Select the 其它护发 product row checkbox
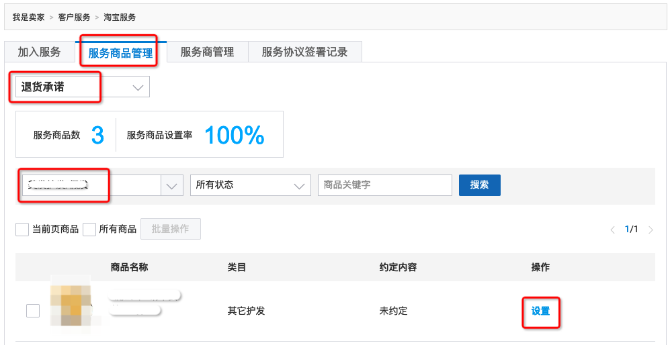Viewport: 668px width, 345px height. [x=33, y=311]
